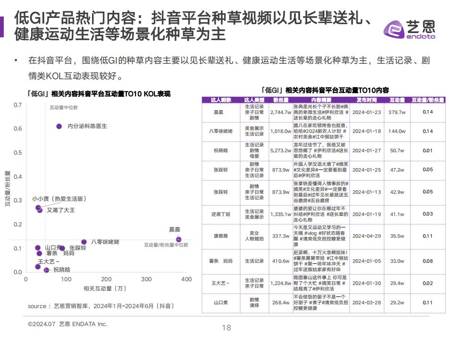Click the 33.0w interaction value
The height and width of the screenshot is (340, 453).
(x=397, y=261)
